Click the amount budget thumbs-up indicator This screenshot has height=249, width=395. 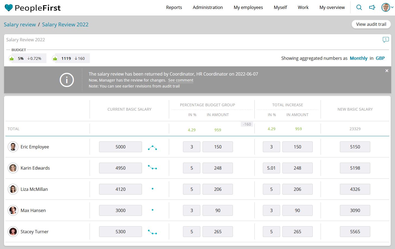pos(55,58)
